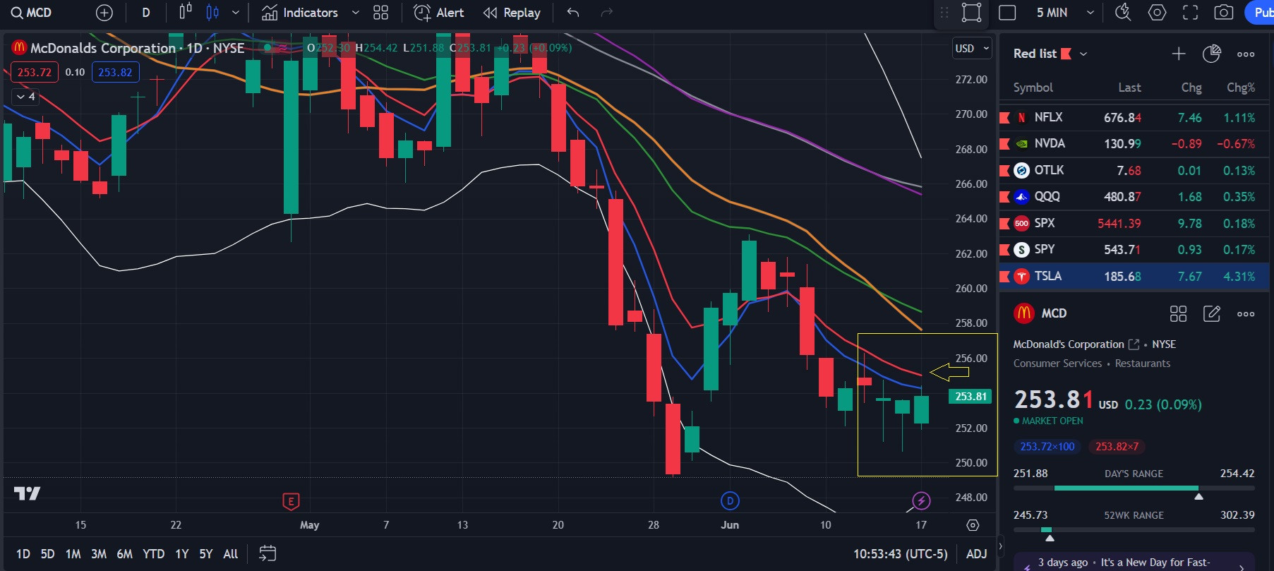Click the fullscreen frame layout icon
The image size is (1274, 571).
click(x=972, y=13)
